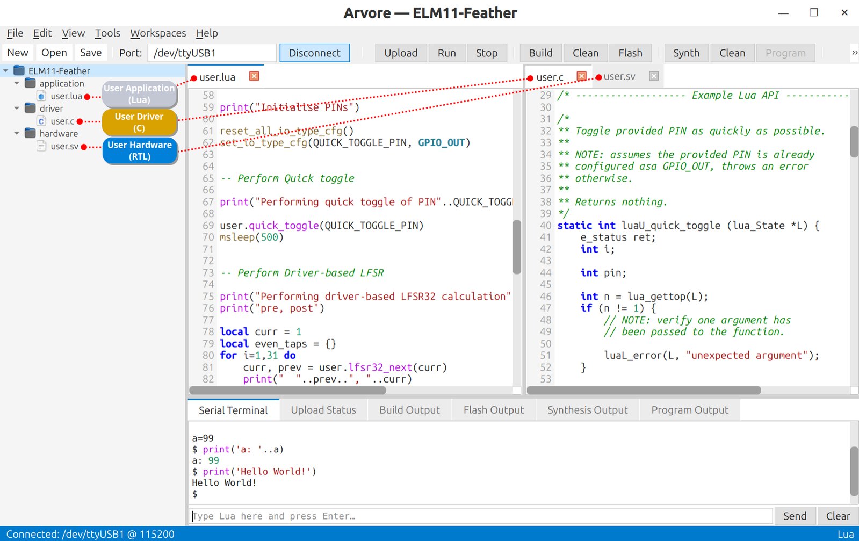Open the Upload Status tab
Screen dimensions: 859x541
click(323, 410)
